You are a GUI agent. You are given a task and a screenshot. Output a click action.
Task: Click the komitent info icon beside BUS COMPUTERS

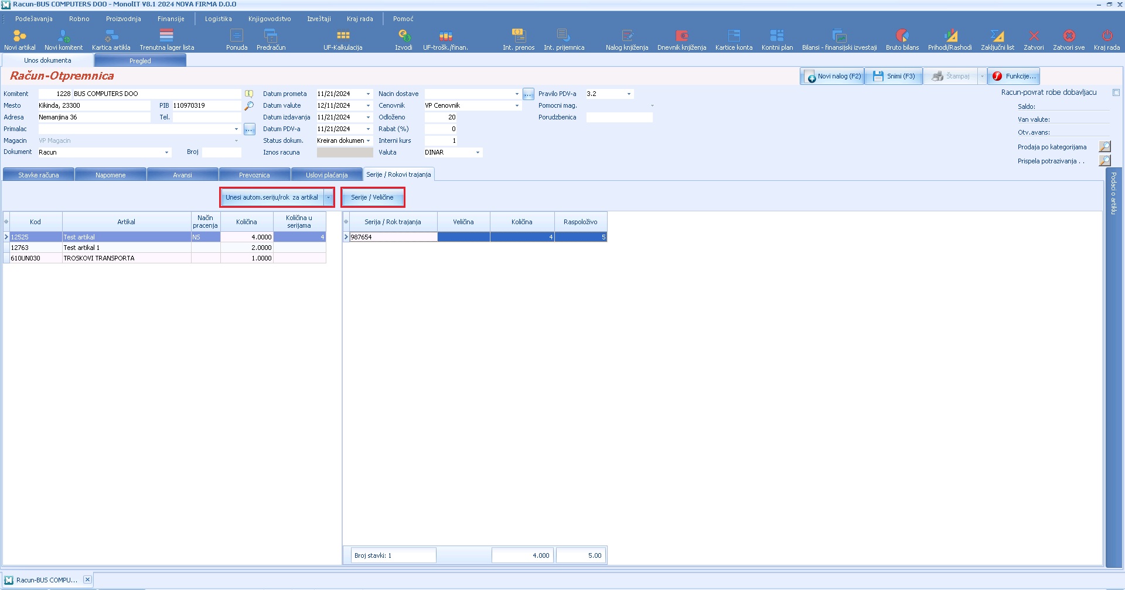point(249,94)
